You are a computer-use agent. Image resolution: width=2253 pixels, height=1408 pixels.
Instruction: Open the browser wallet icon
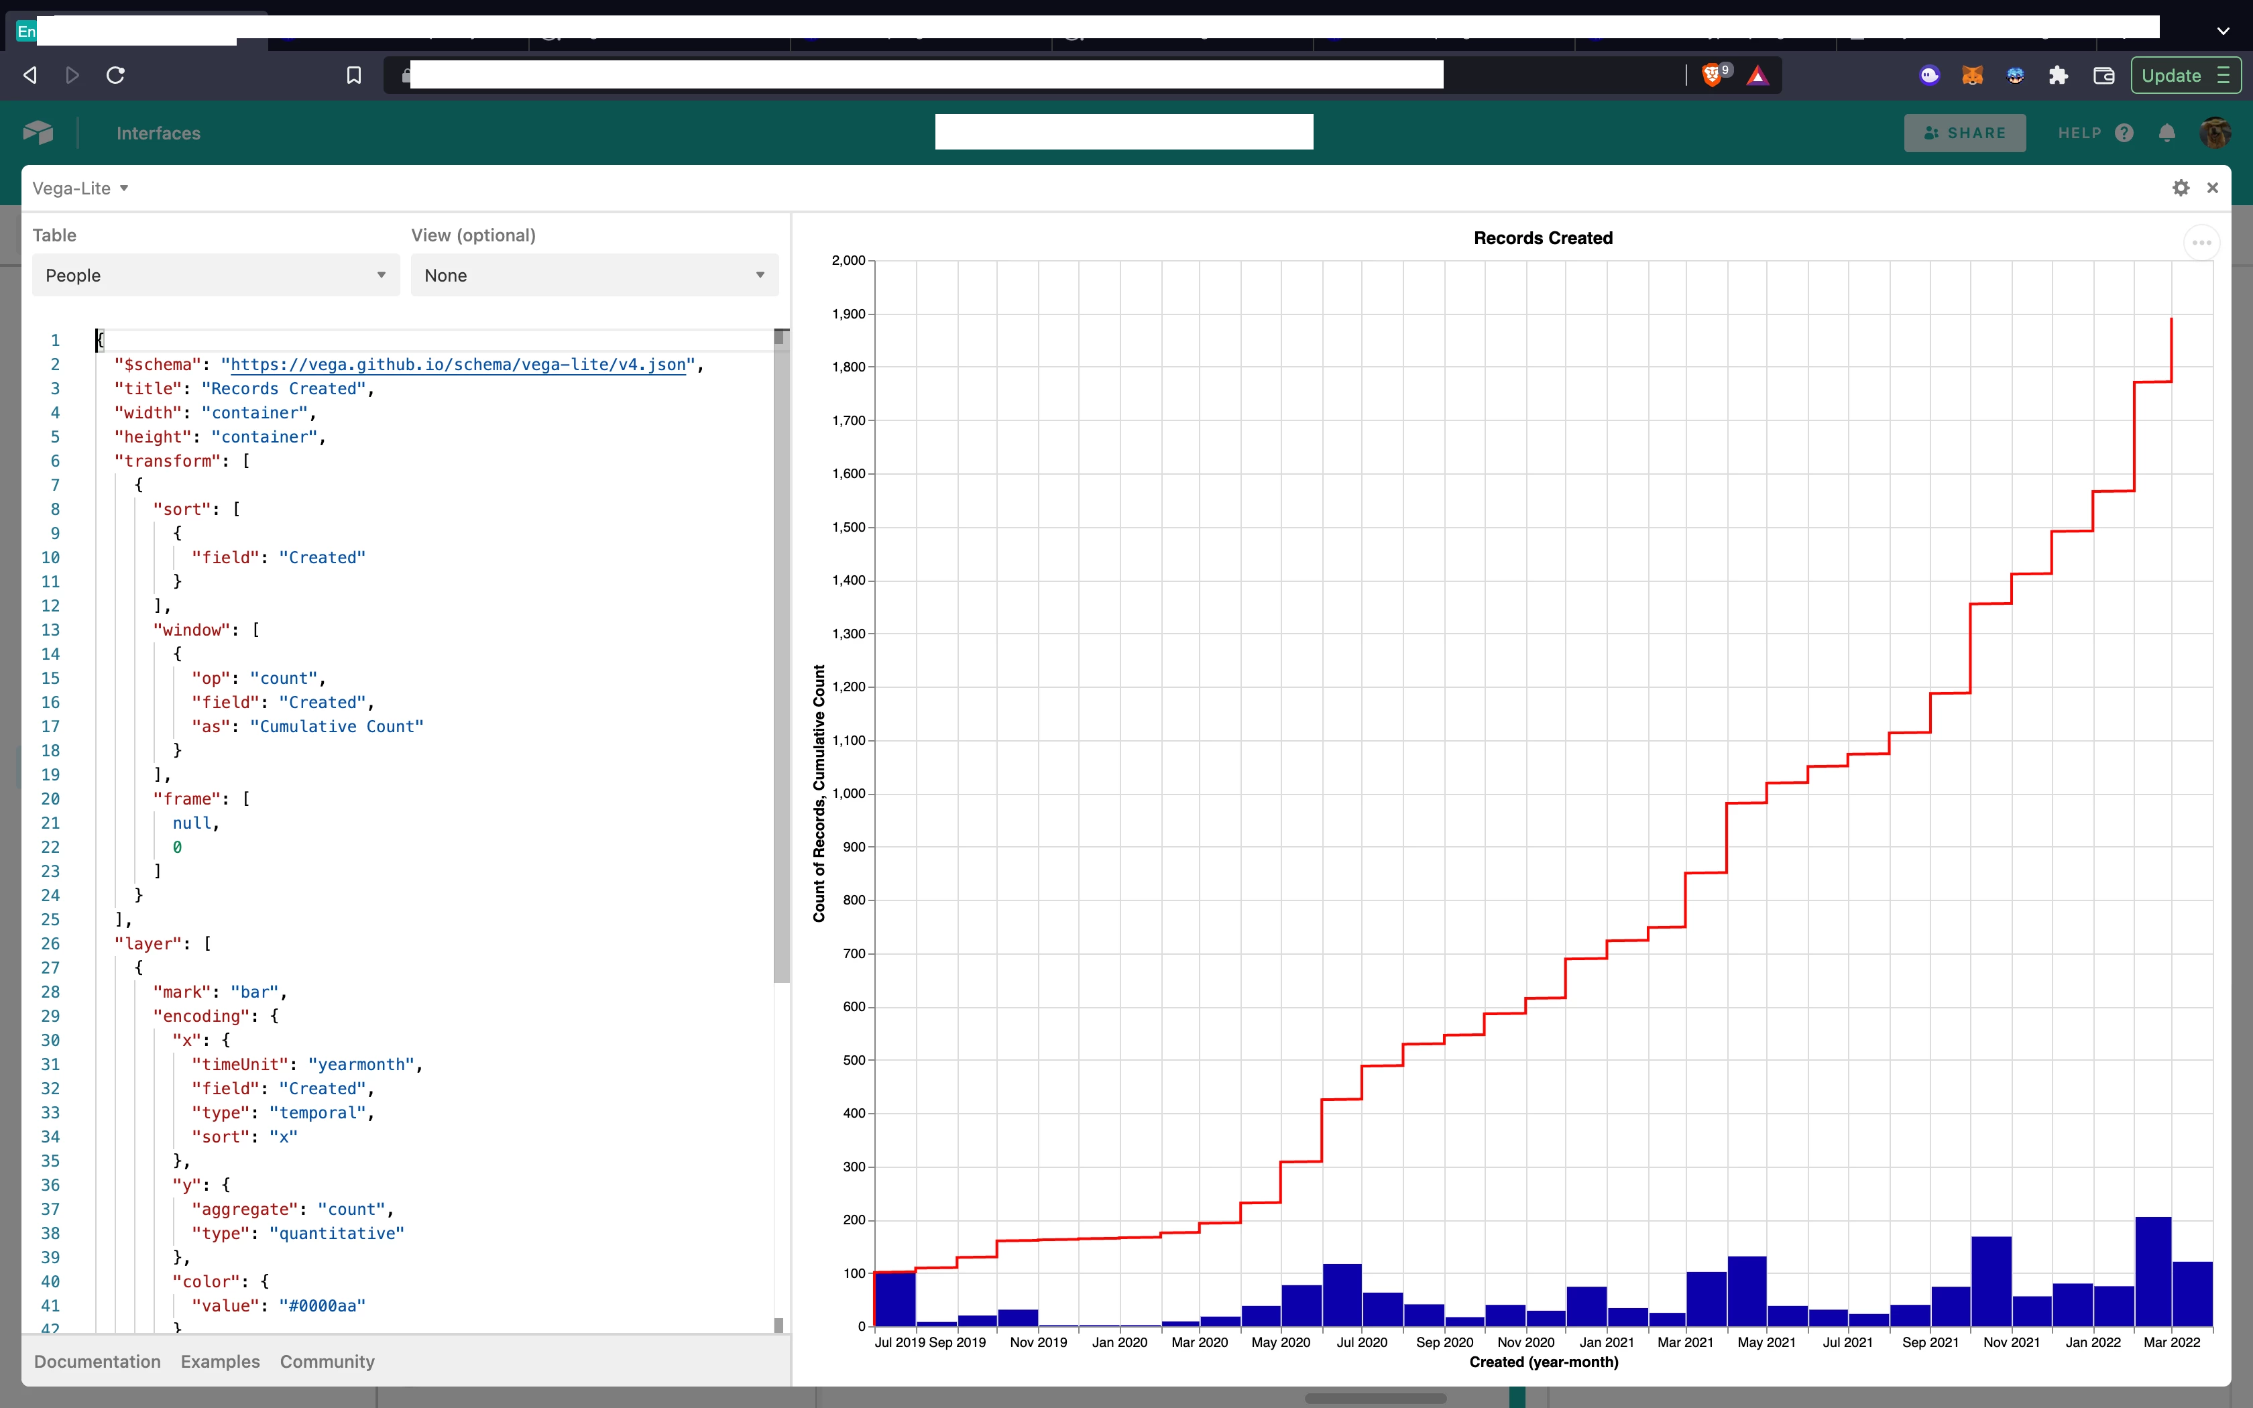click(2104, 75)
